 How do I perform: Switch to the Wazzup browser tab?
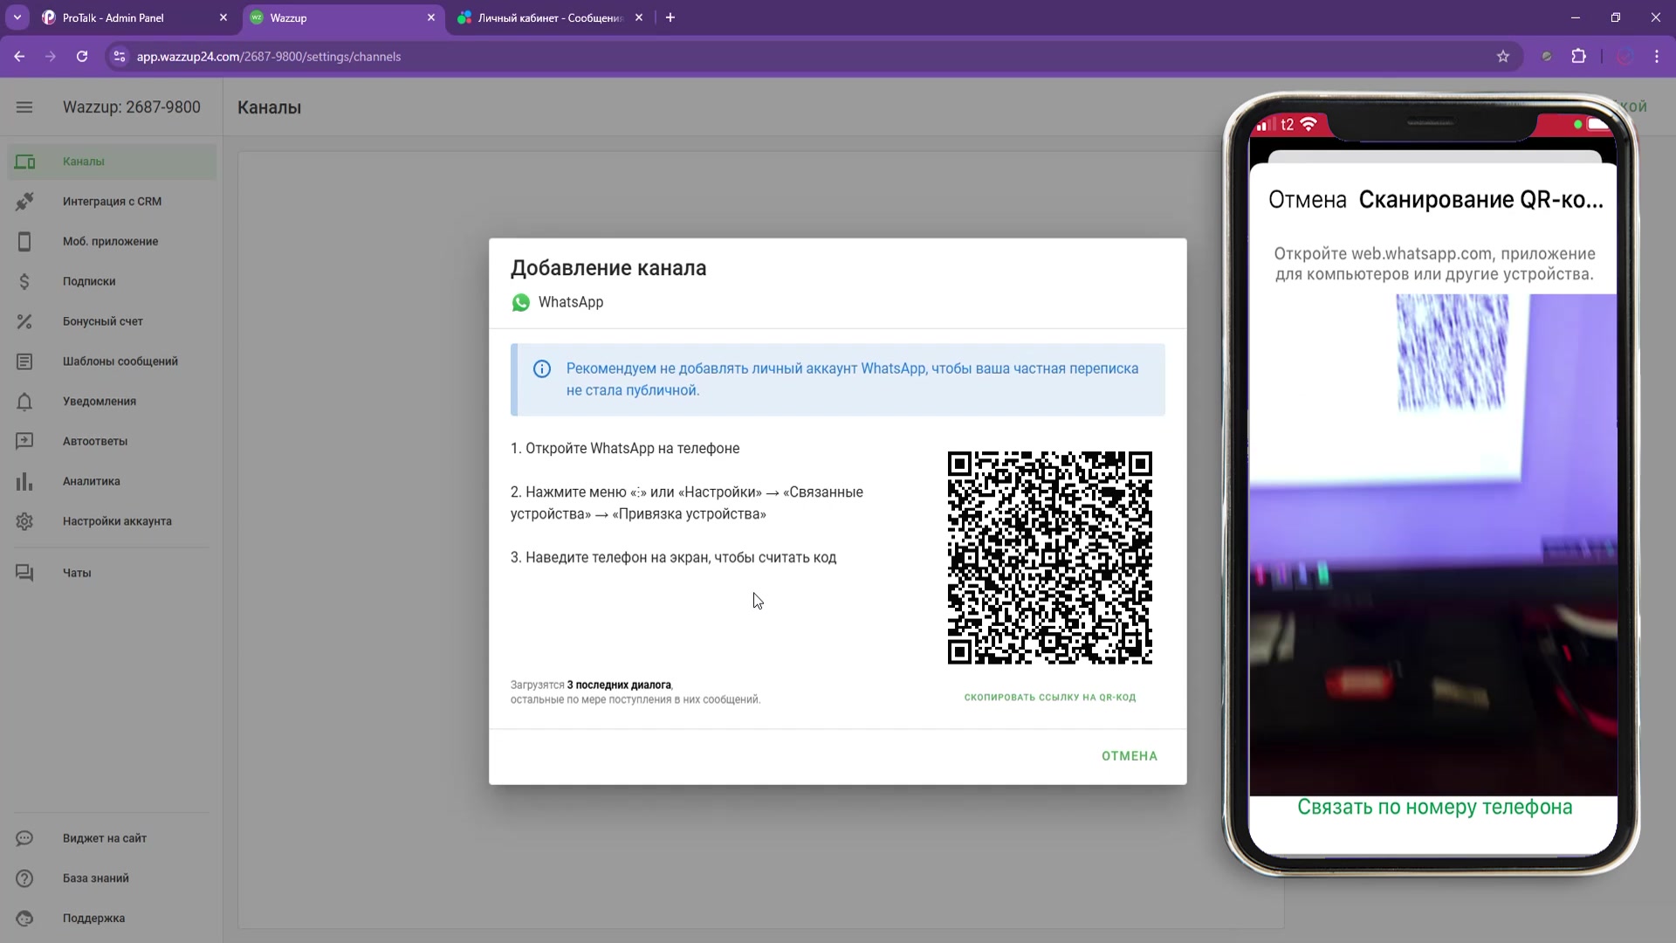(x=343, y=17)
